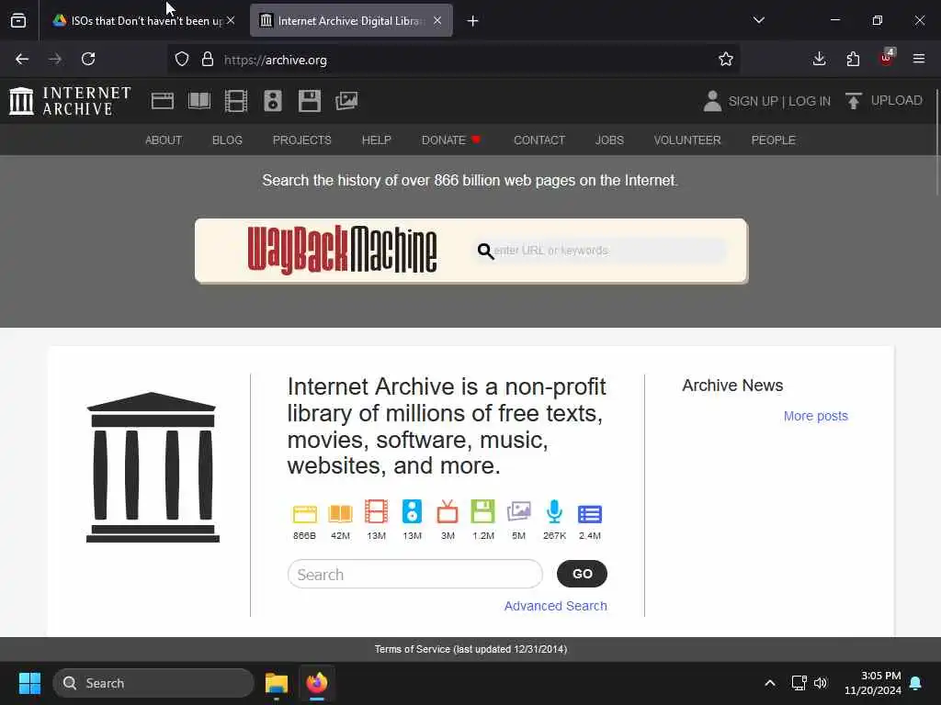Open the Video film icon in top bar
Image resolution: width=941 pixels, height=705 pixels.
(236, 101)
